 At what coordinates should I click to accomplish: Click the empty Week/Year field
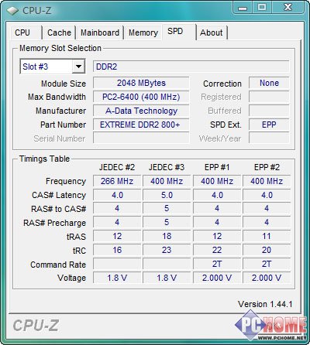(269, 138)
